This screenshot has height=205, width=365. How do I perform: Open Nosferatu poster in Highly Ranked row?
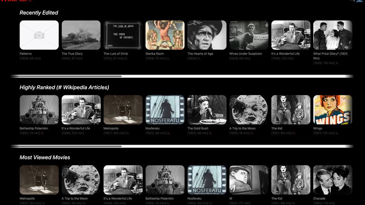pyautogui.click(x=164, y=110)
